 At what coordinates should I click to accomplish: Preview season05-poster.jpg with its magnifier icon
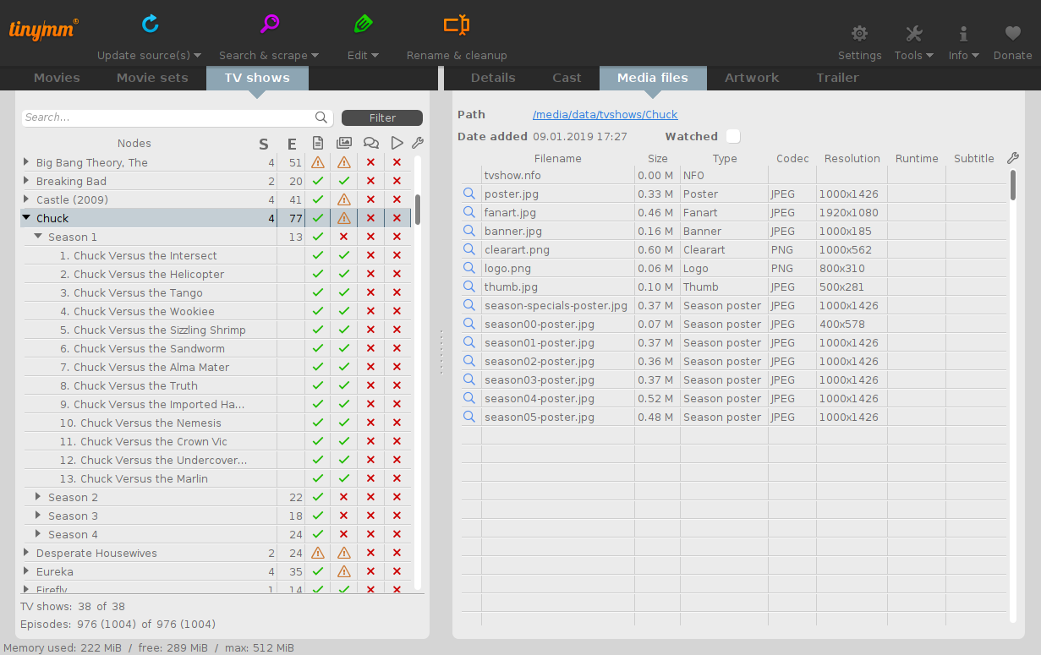[x=469, y=417]
